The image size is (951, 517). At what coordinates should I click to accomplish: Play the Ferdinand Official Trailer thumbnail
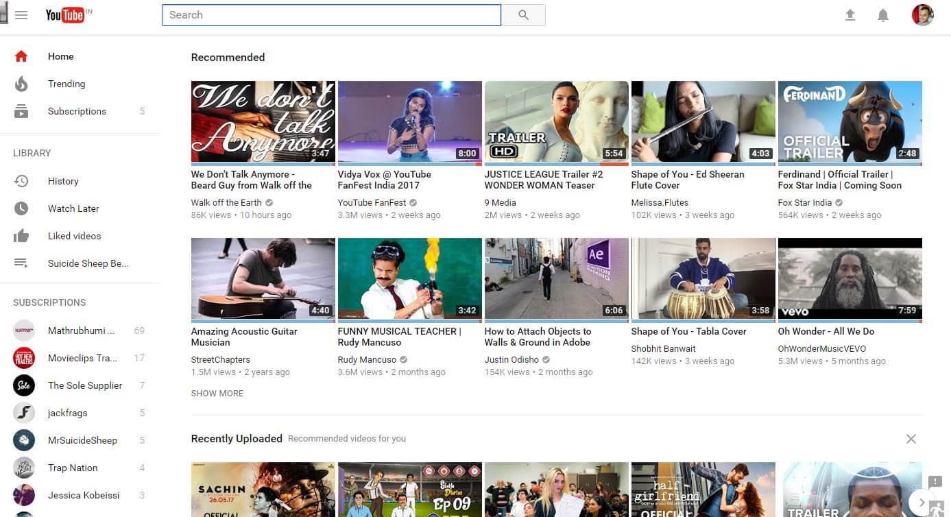pyautogui.click(x=850, y=122)
